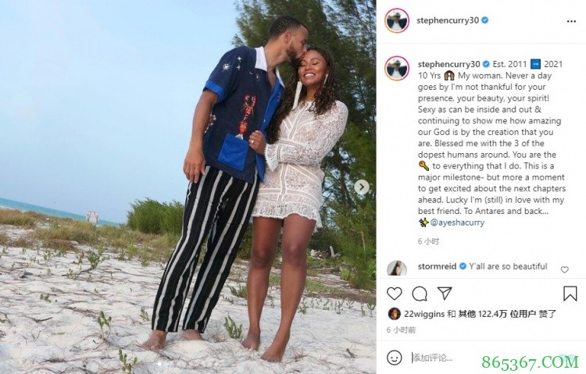Click the verified badge beside the header username
The width and height of the screenshot is (586, 374).
484,20
